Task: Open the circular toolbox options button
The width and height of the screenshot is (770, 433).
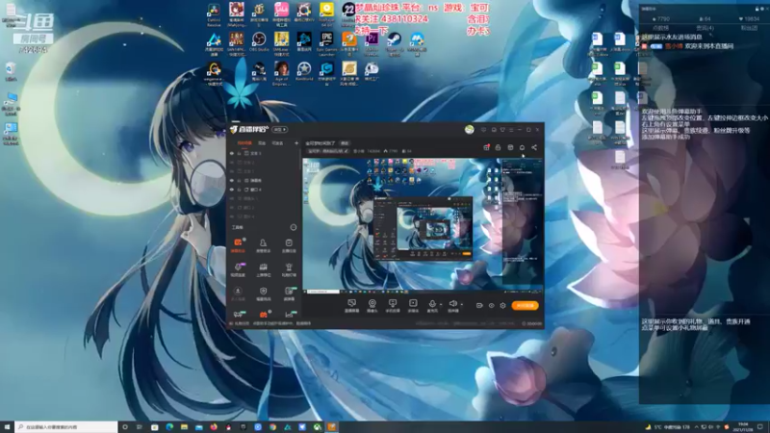Action: click(294, 227)
